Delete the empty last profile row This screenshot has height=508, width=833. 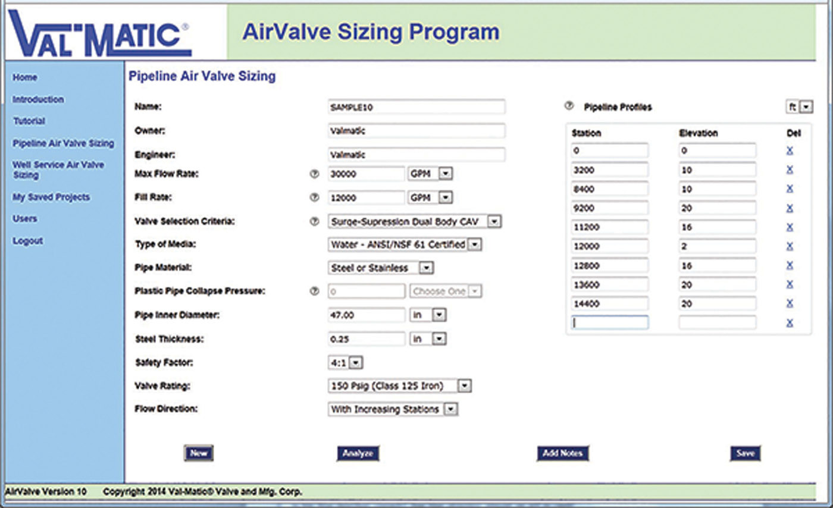pyautogui.click(x=790, y=323)
